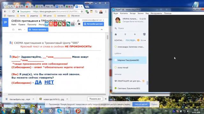Click Закрыть доступ button in notification
The image size is (204, 114).
pyautogui.click(x=141, y=104)
